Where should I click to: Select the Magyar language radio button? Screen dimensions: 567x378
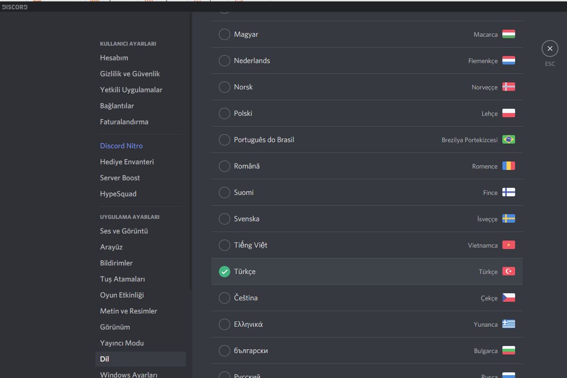(225, 34)
